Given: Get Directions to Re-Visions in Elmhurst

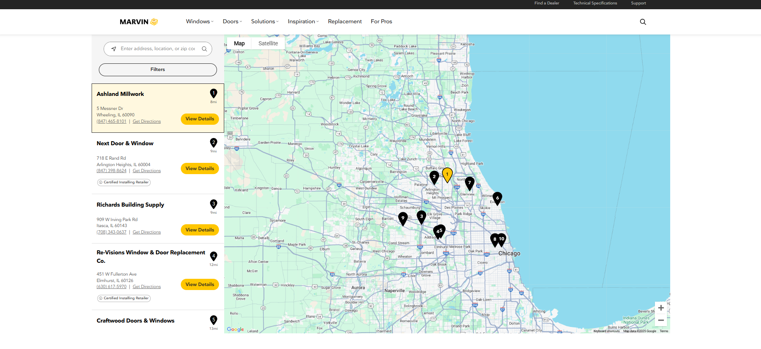Looking at the screenshot, I should click(x=147, y=287).
